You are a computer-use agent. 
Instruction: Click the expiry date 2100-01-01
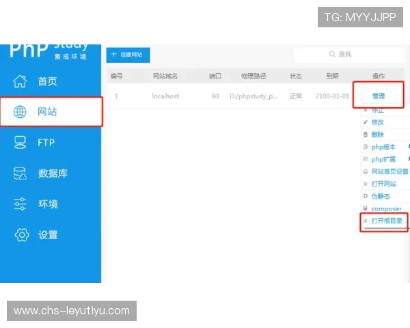coord(332,96)
